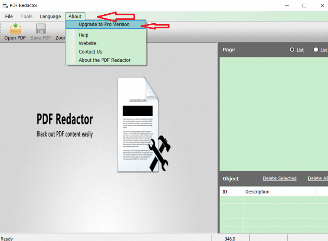This screenshot has height=241, width=328.
Task: Open the File menu
Action: point(9,16)
